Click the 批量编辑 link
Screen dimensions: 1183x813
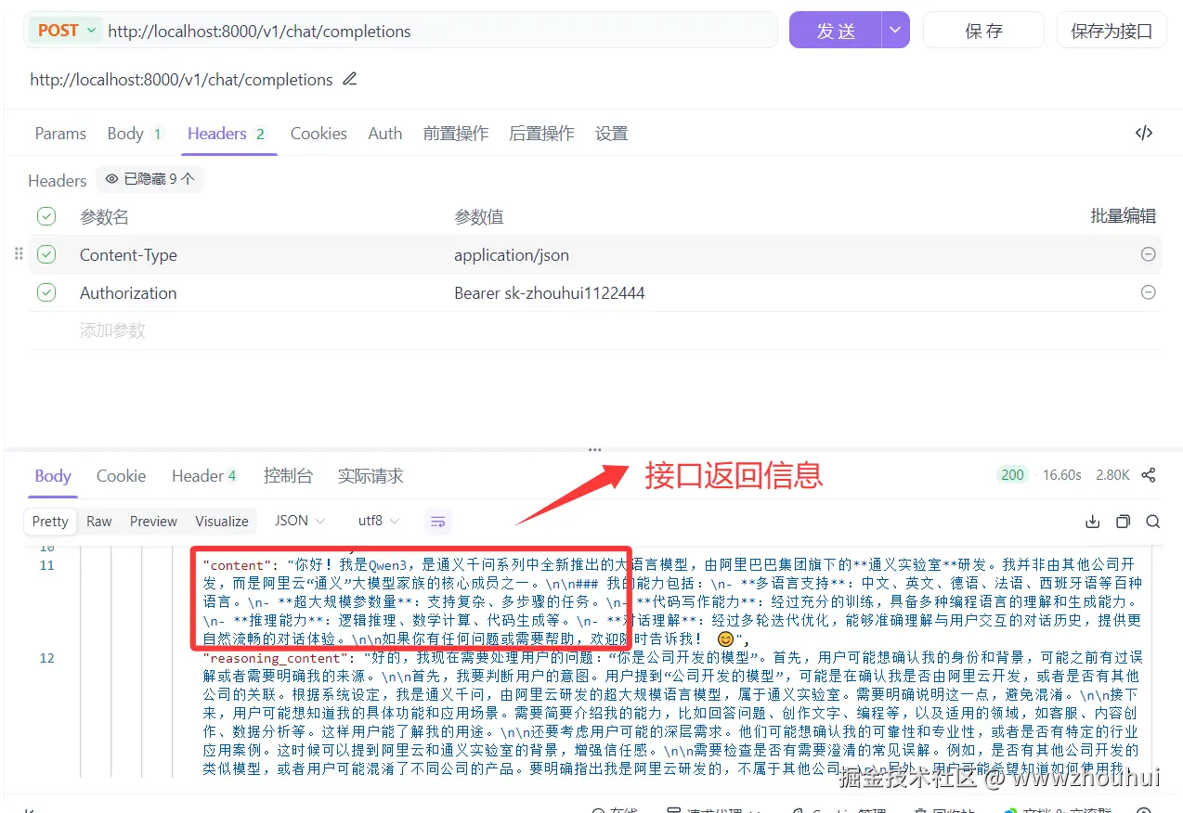point(1123,216)
